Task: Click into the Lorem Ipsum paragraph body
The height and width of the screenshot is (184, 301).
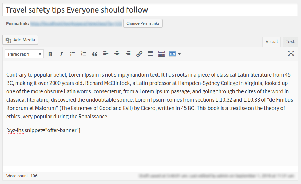Action: [x=150, y=96]
